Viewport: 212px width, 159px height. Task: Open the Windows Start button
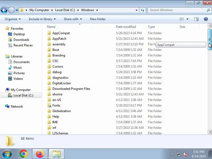(7, 154)
